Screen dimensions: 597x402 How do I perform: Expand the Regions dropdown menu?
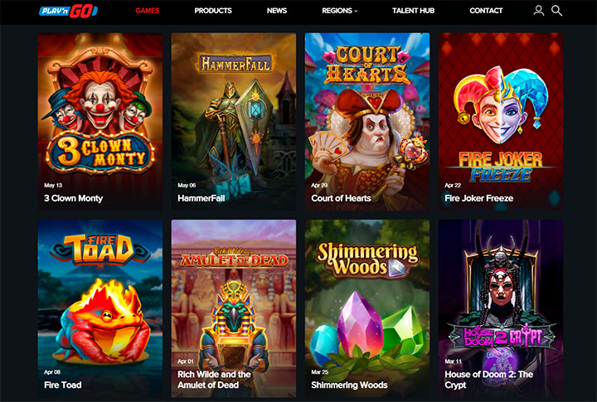tap(340, 11)
